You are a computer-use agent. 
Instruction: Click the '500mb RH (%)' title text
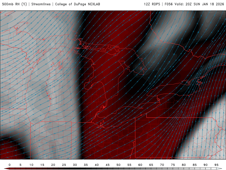(14, 4)
